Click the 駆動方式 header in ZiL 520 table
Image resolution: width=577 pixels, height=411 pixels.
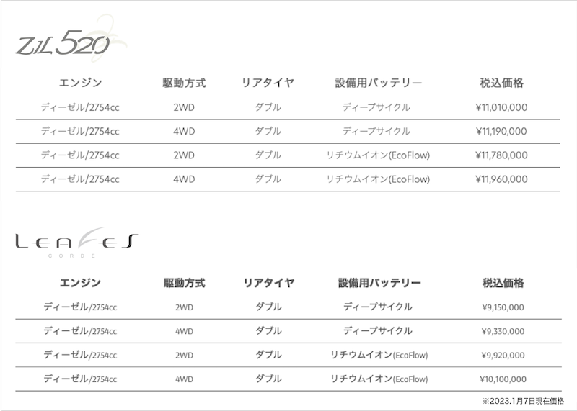pos(184,83)
